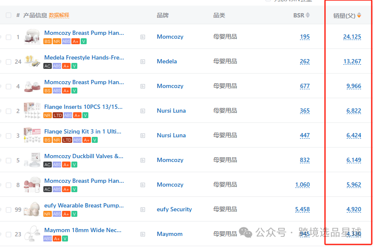This screenshot has height=247, width=373.
Task: Check the box for row 4 Momcozy
Action: click(8, 86)
